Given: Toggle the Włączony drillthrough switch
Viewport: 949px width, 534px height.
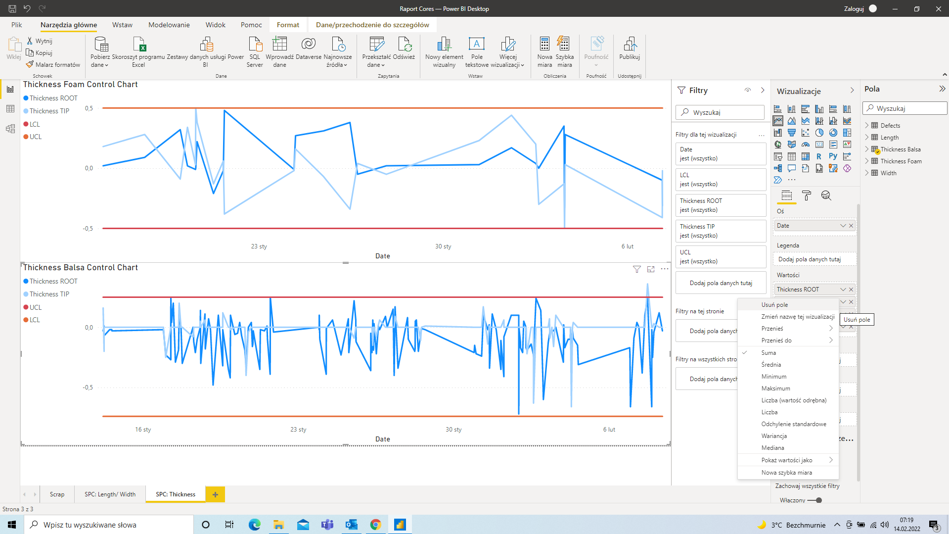Looking at the screenshot, I should coord(815,500).
